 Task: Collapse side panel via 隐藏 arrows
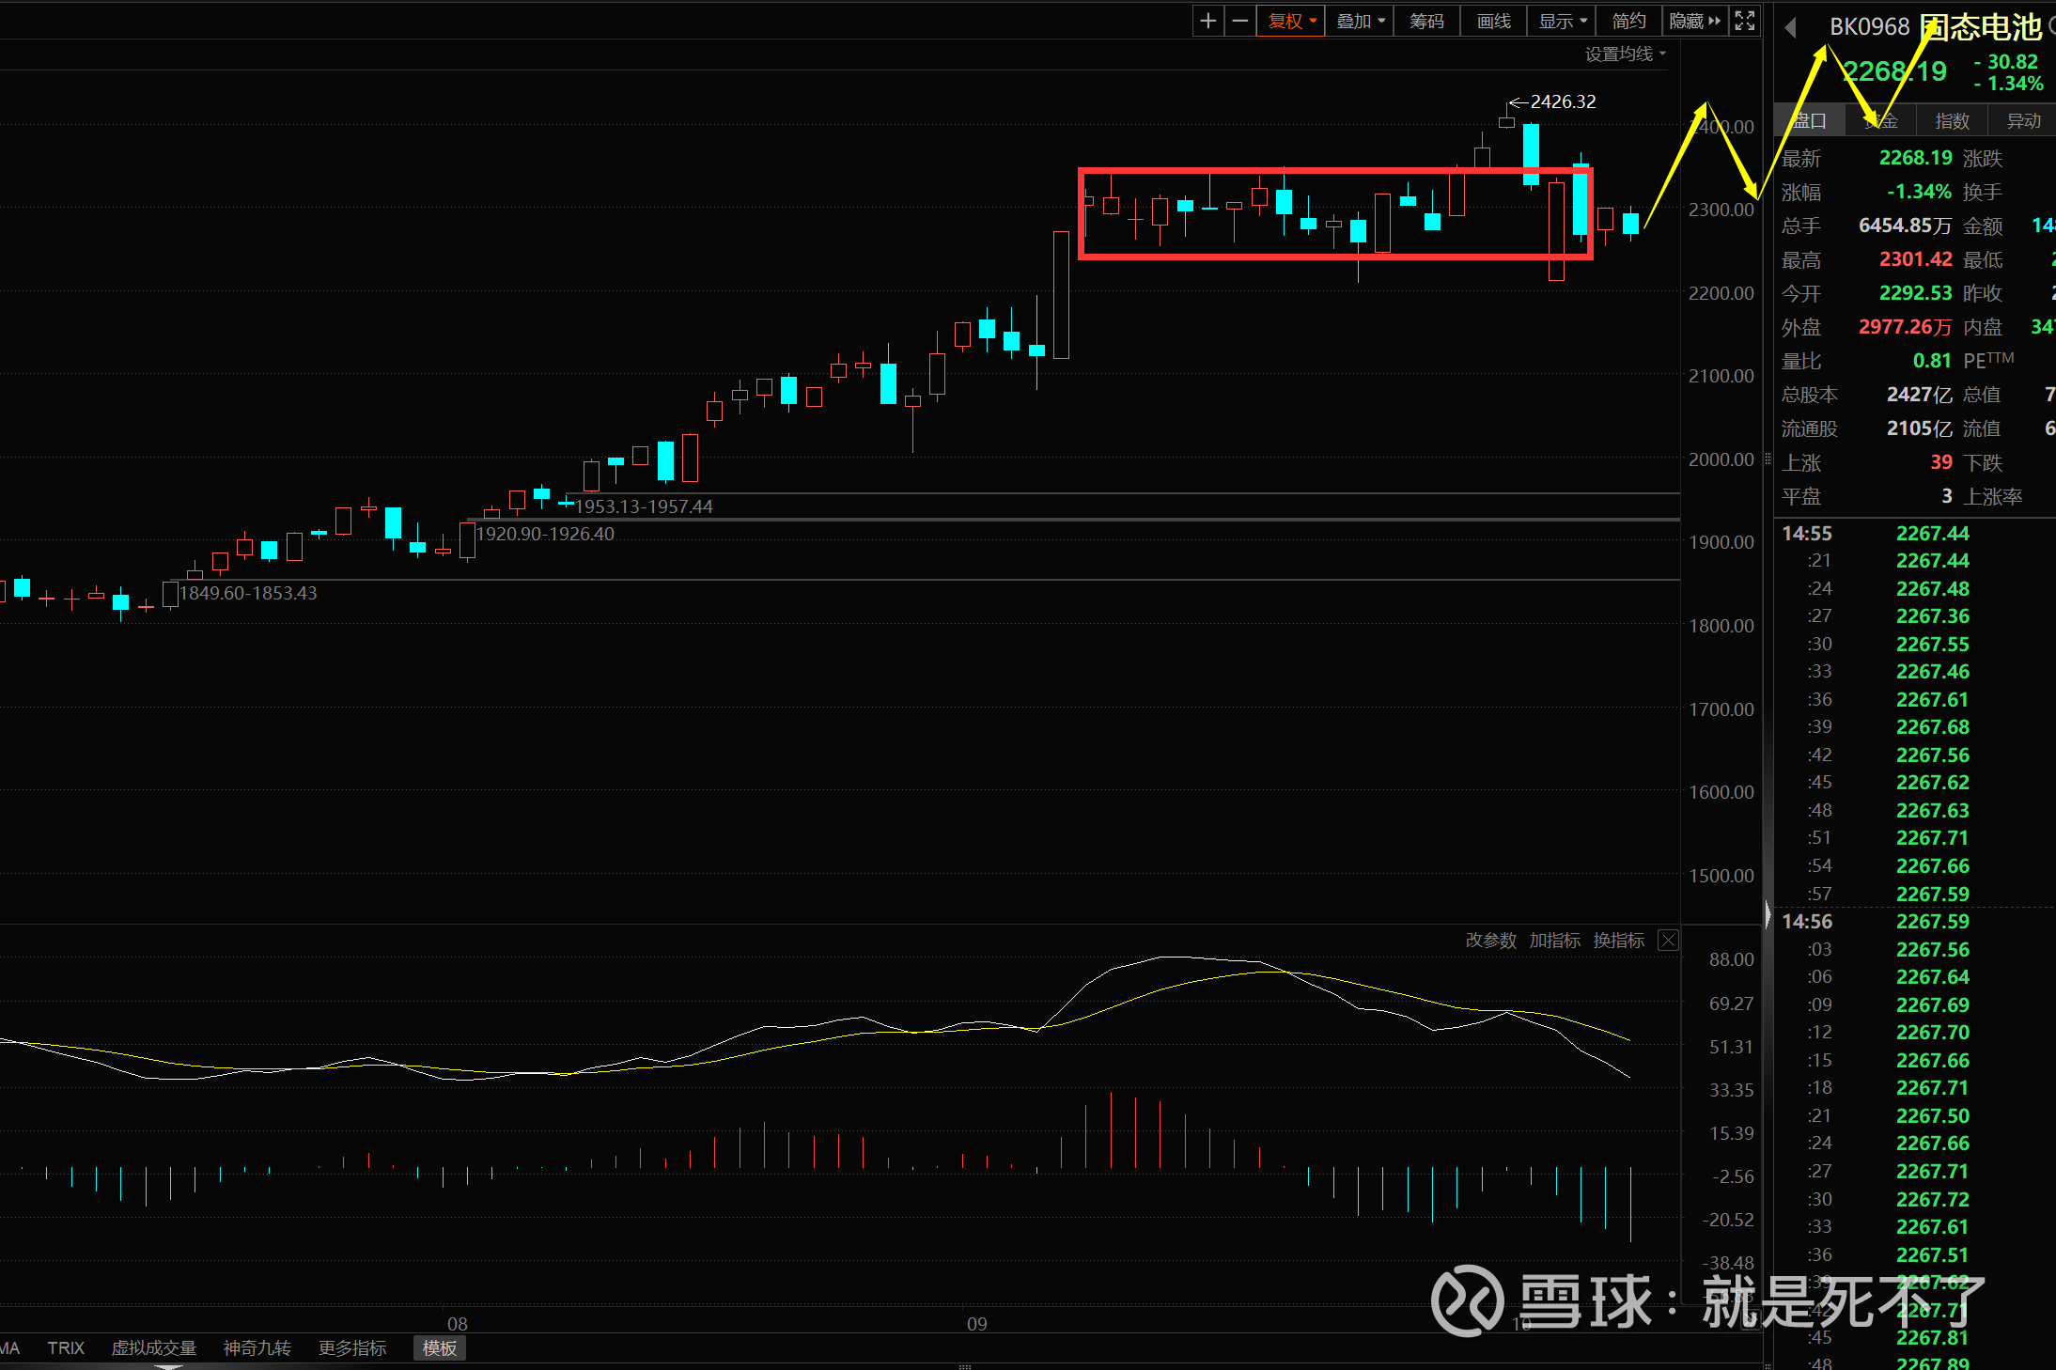tap(1695, 21)
